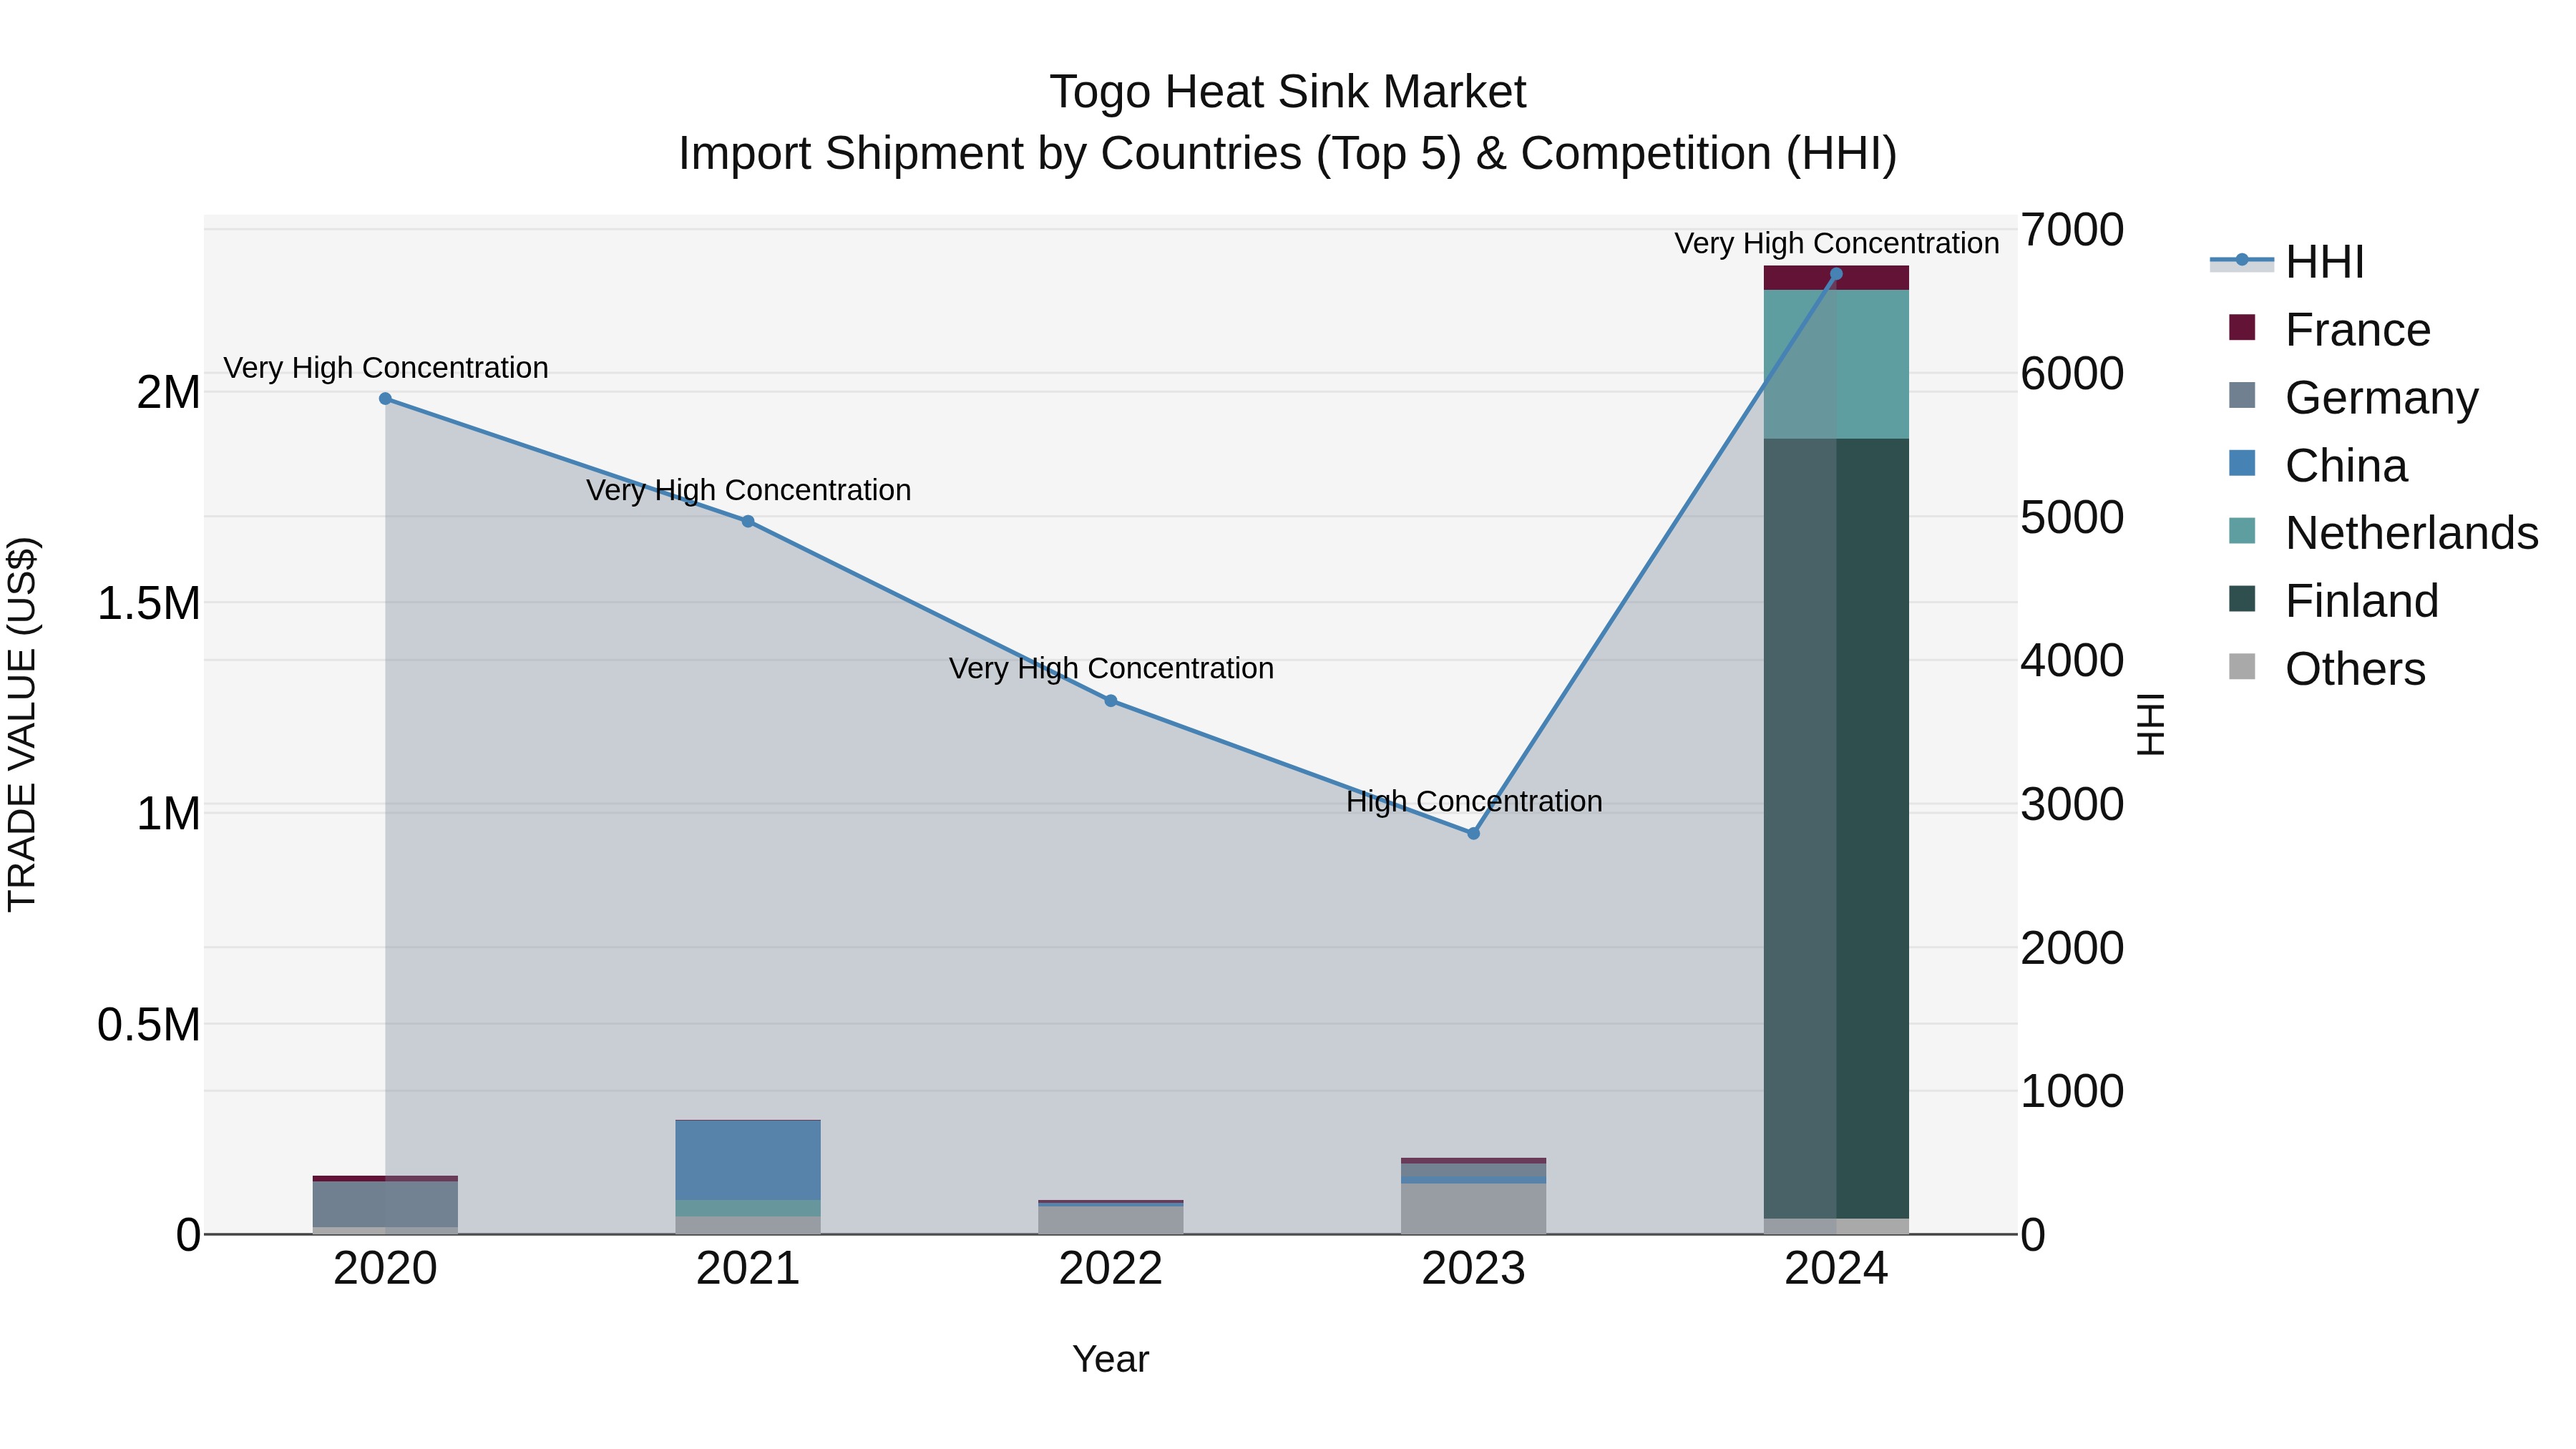Toggle the Finland legend entry
The width and height of the screenshot is (2576, 1449).
coord(2334,601)
